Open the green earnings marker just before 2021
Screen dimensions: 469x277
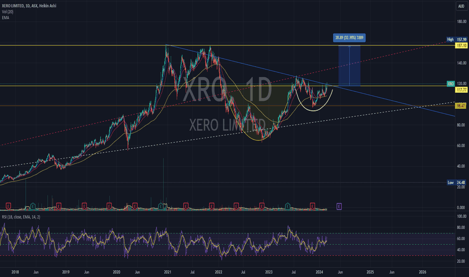point(161,206)
